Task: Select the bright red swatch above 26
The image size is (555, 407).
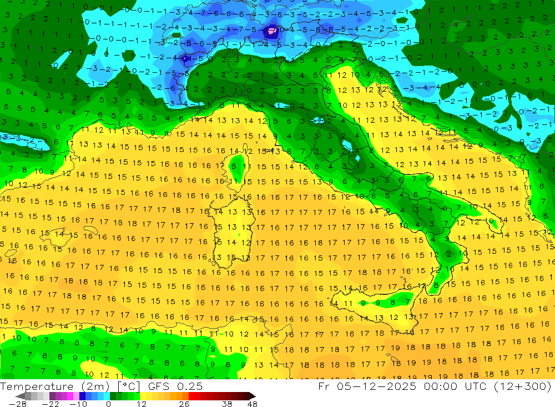Action: coord(191,396)
